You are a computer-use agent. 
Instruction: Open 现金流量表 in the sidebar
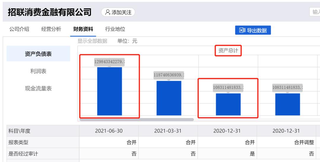tap(38, 89)
